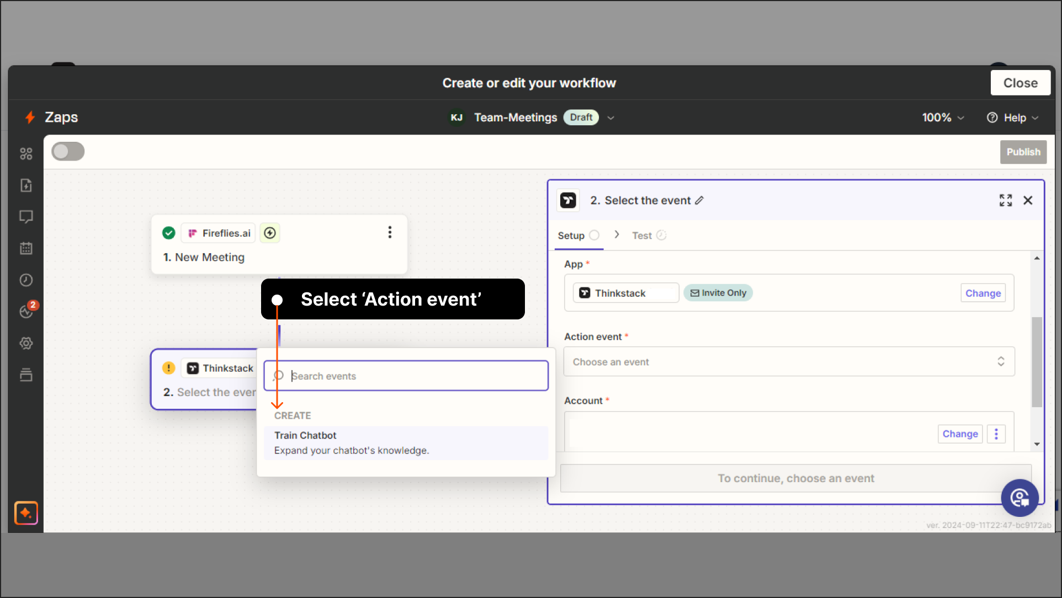Open the Action event dropdown

pos(789,362)
